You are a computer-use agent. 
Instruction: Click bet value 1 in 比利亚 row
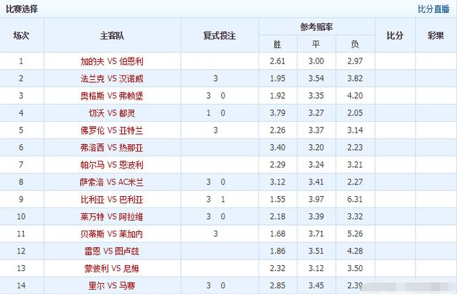click(222, 199)
